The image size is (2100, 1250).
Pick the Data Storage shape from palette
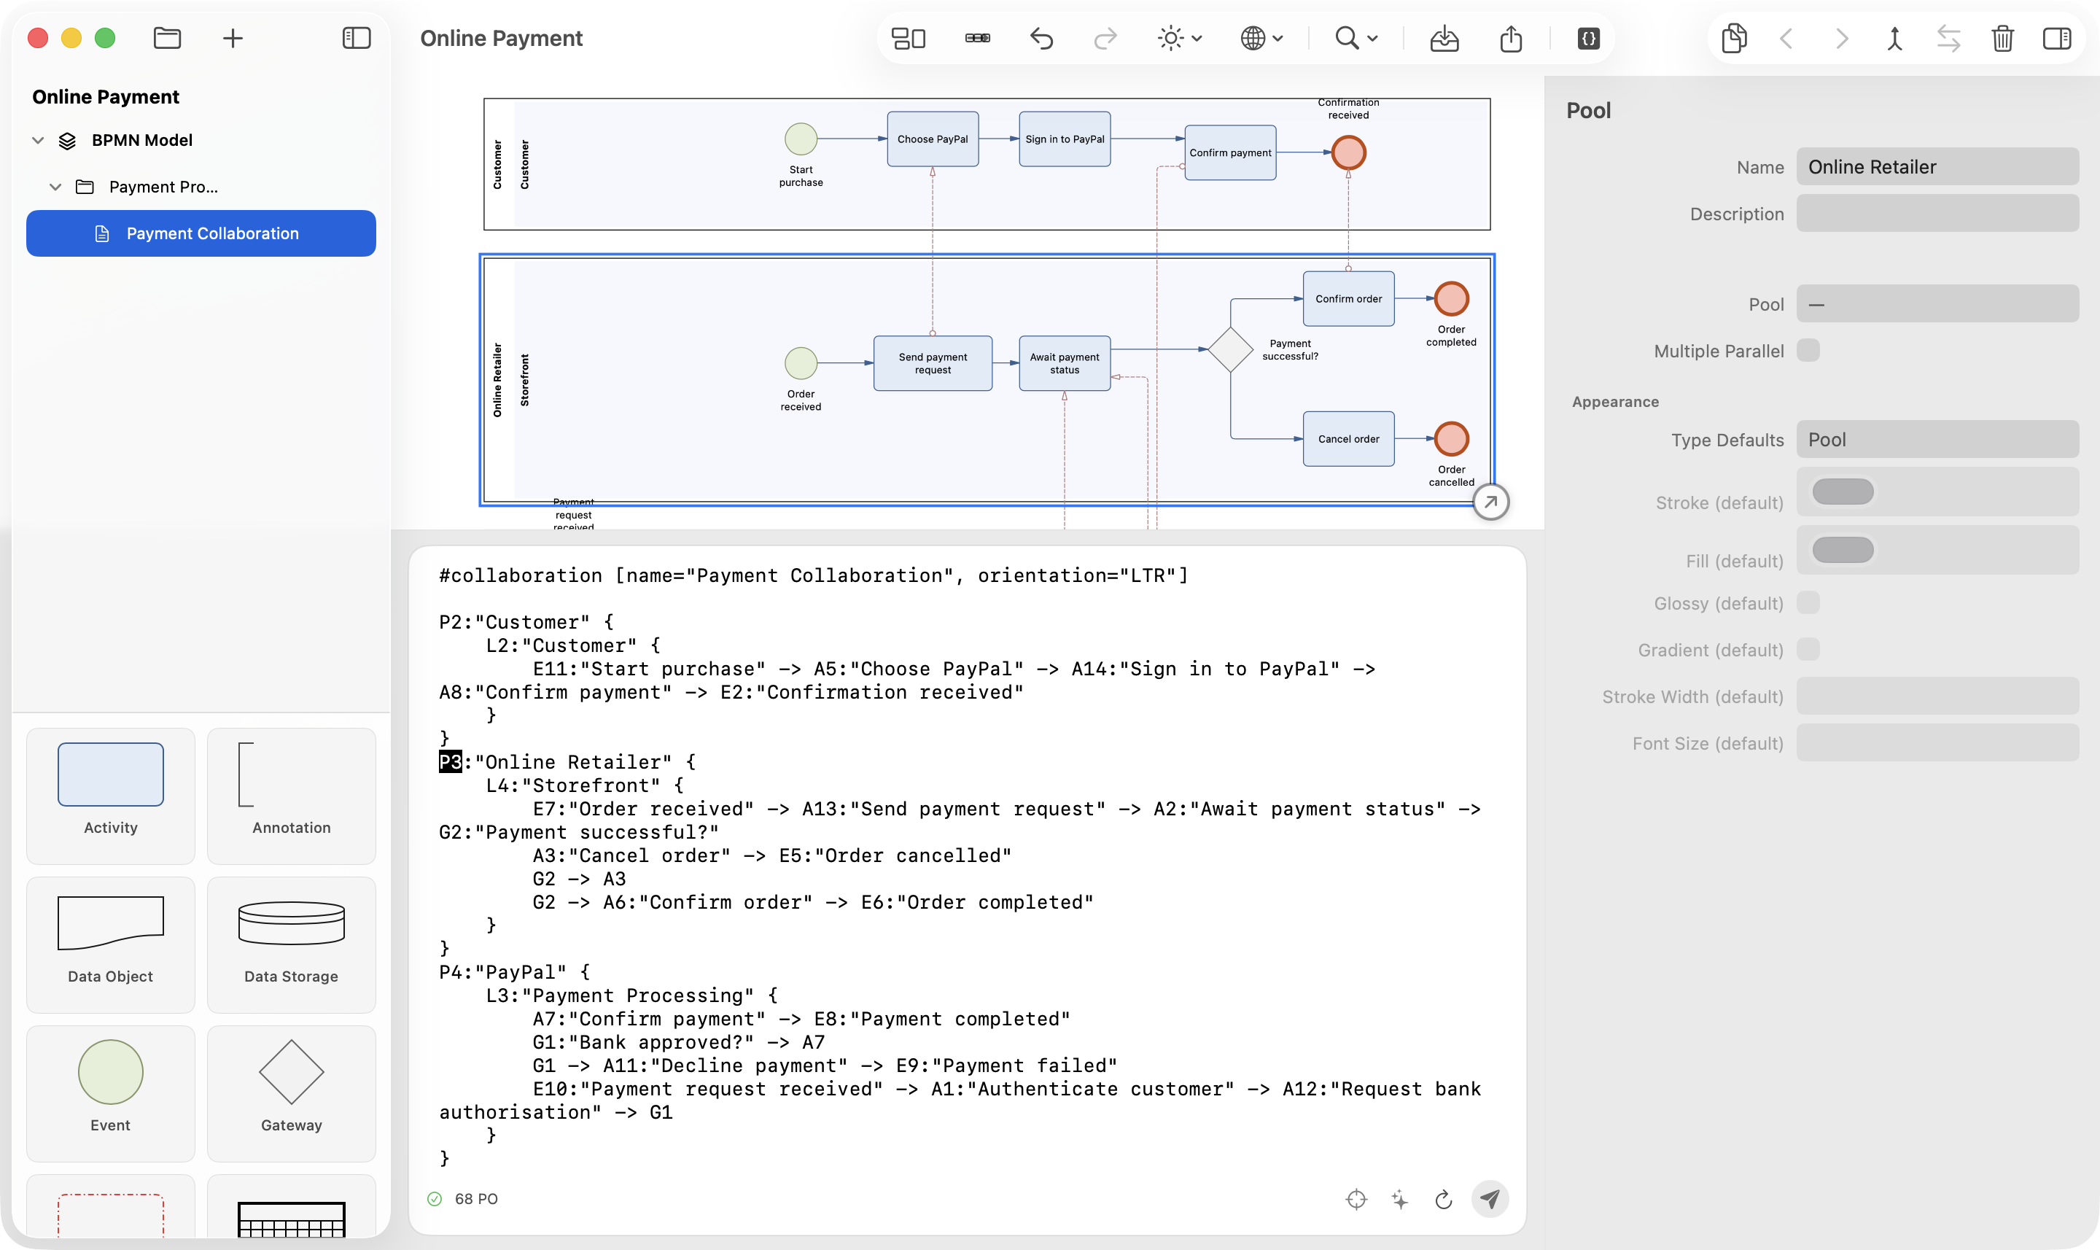(x=292, y=944)
